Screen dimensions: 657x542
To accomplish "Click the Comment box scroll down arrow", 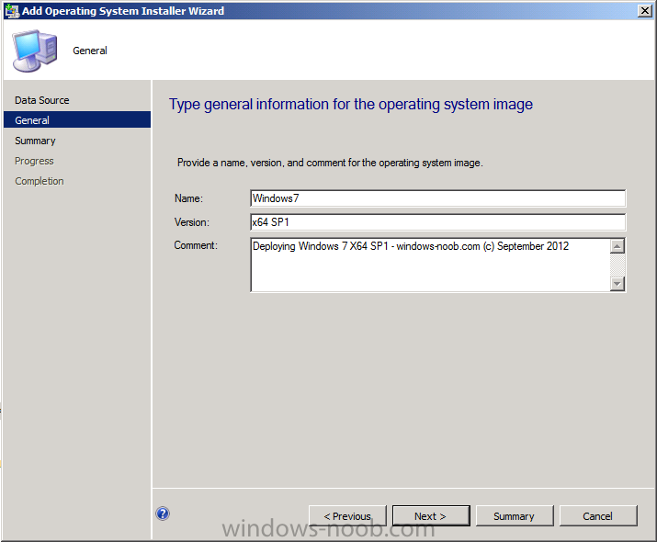I will (617, 284).
